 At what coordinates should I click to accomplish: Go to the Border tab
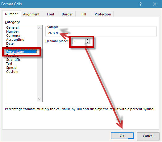point(67,14)
